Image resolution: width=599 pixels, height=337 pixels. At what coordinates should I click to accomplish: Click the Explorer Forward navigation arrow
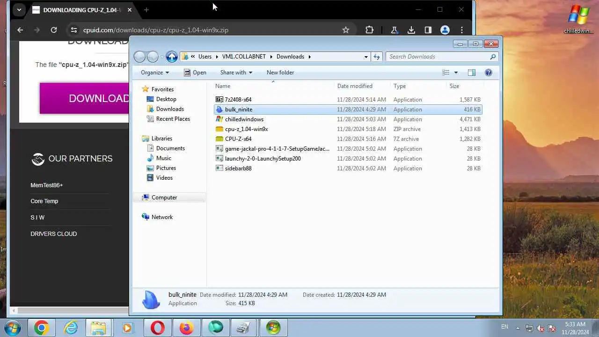(153, 57)
